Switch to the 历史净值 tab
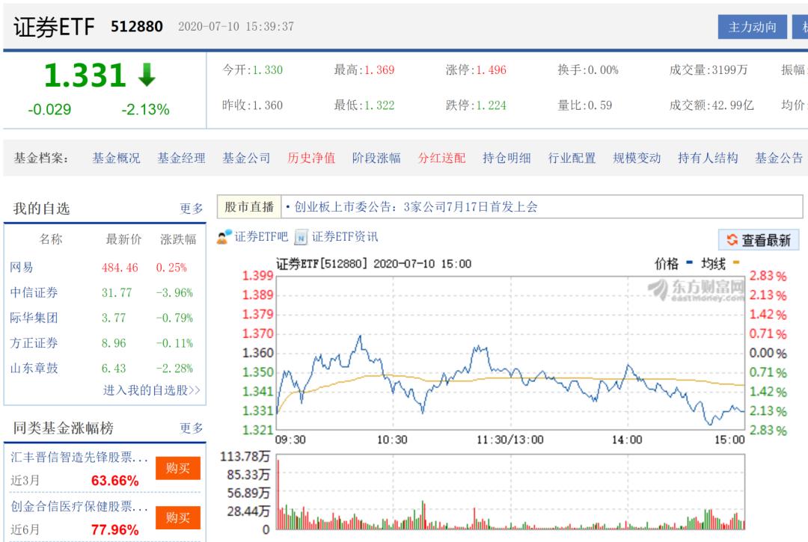808x542 pixels. click(310, 157)
